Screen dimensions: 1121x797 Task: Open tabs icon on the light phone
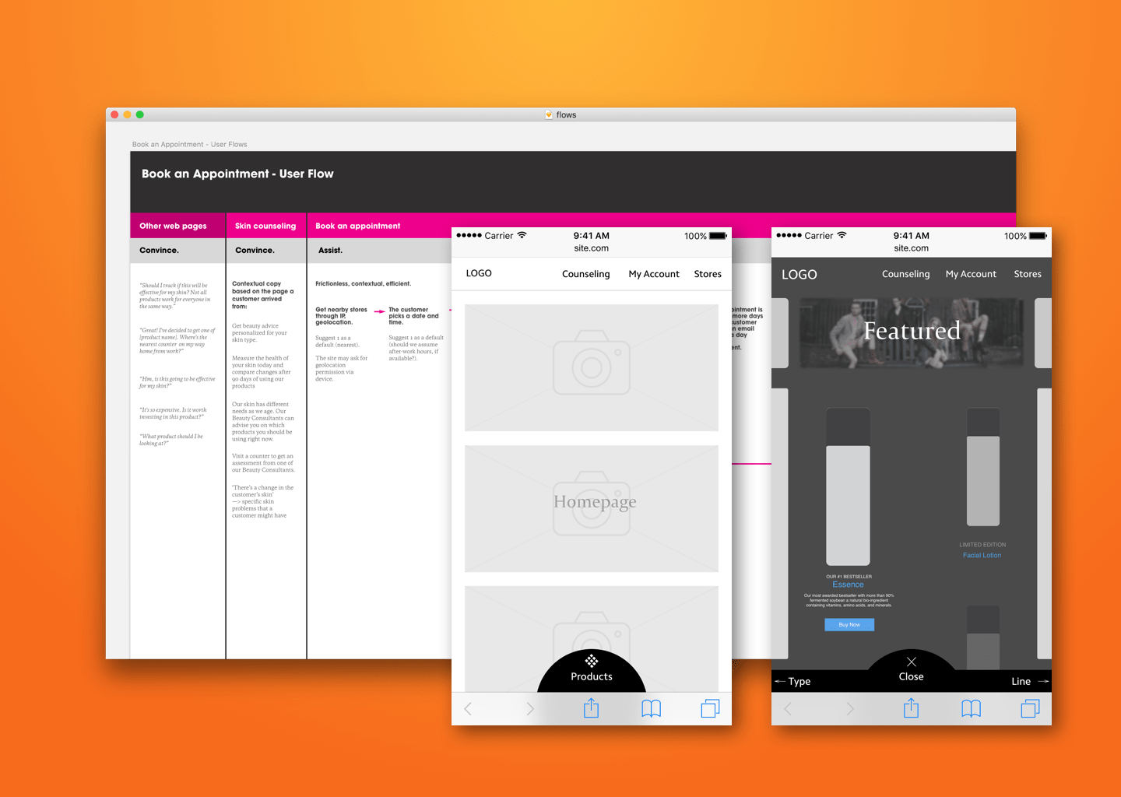coord(710,708)
